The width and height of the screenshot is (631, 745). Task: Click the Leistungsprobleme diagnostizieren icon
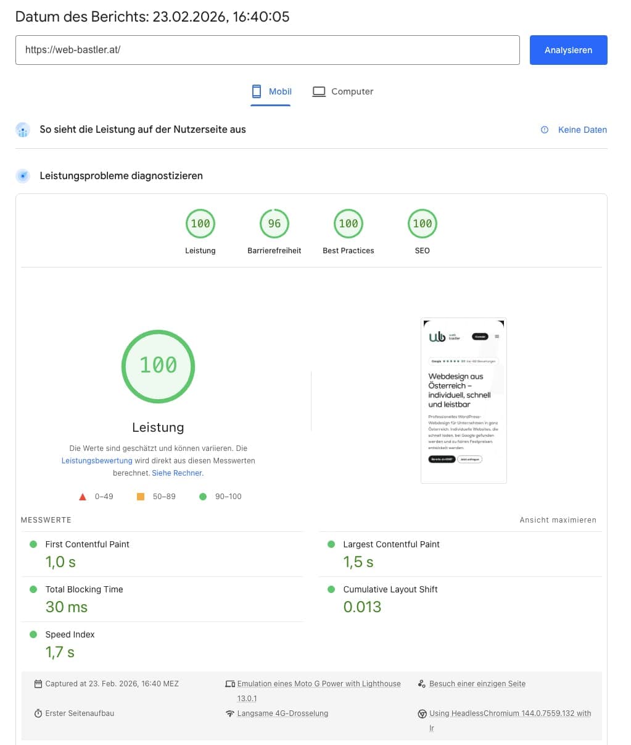point(23,176)
